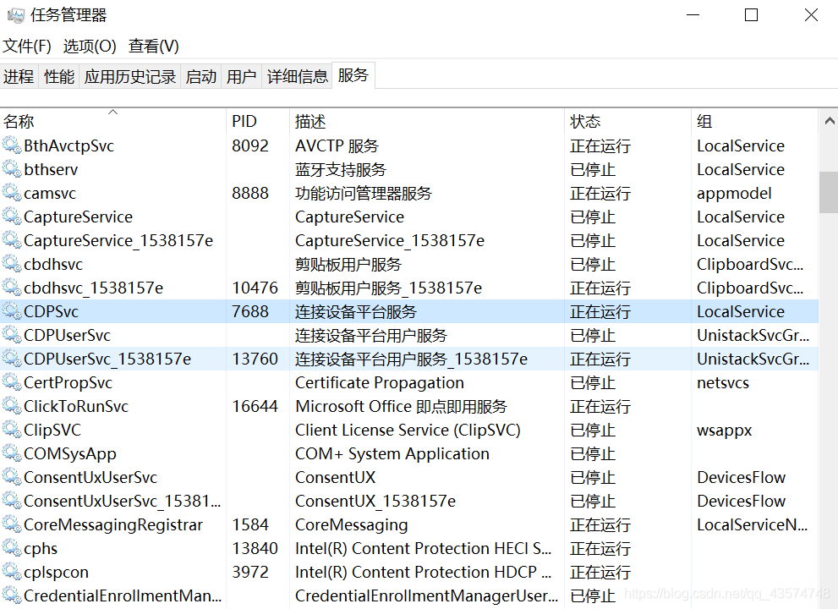Open the 应用历史记录 tab
Image resolution: width=838 pixels, height=609 pixels.
pos(130,76)
